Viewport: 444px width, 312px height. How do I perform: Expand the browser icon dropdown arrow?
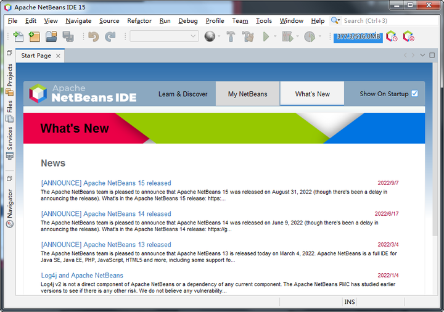click(219, 36)
